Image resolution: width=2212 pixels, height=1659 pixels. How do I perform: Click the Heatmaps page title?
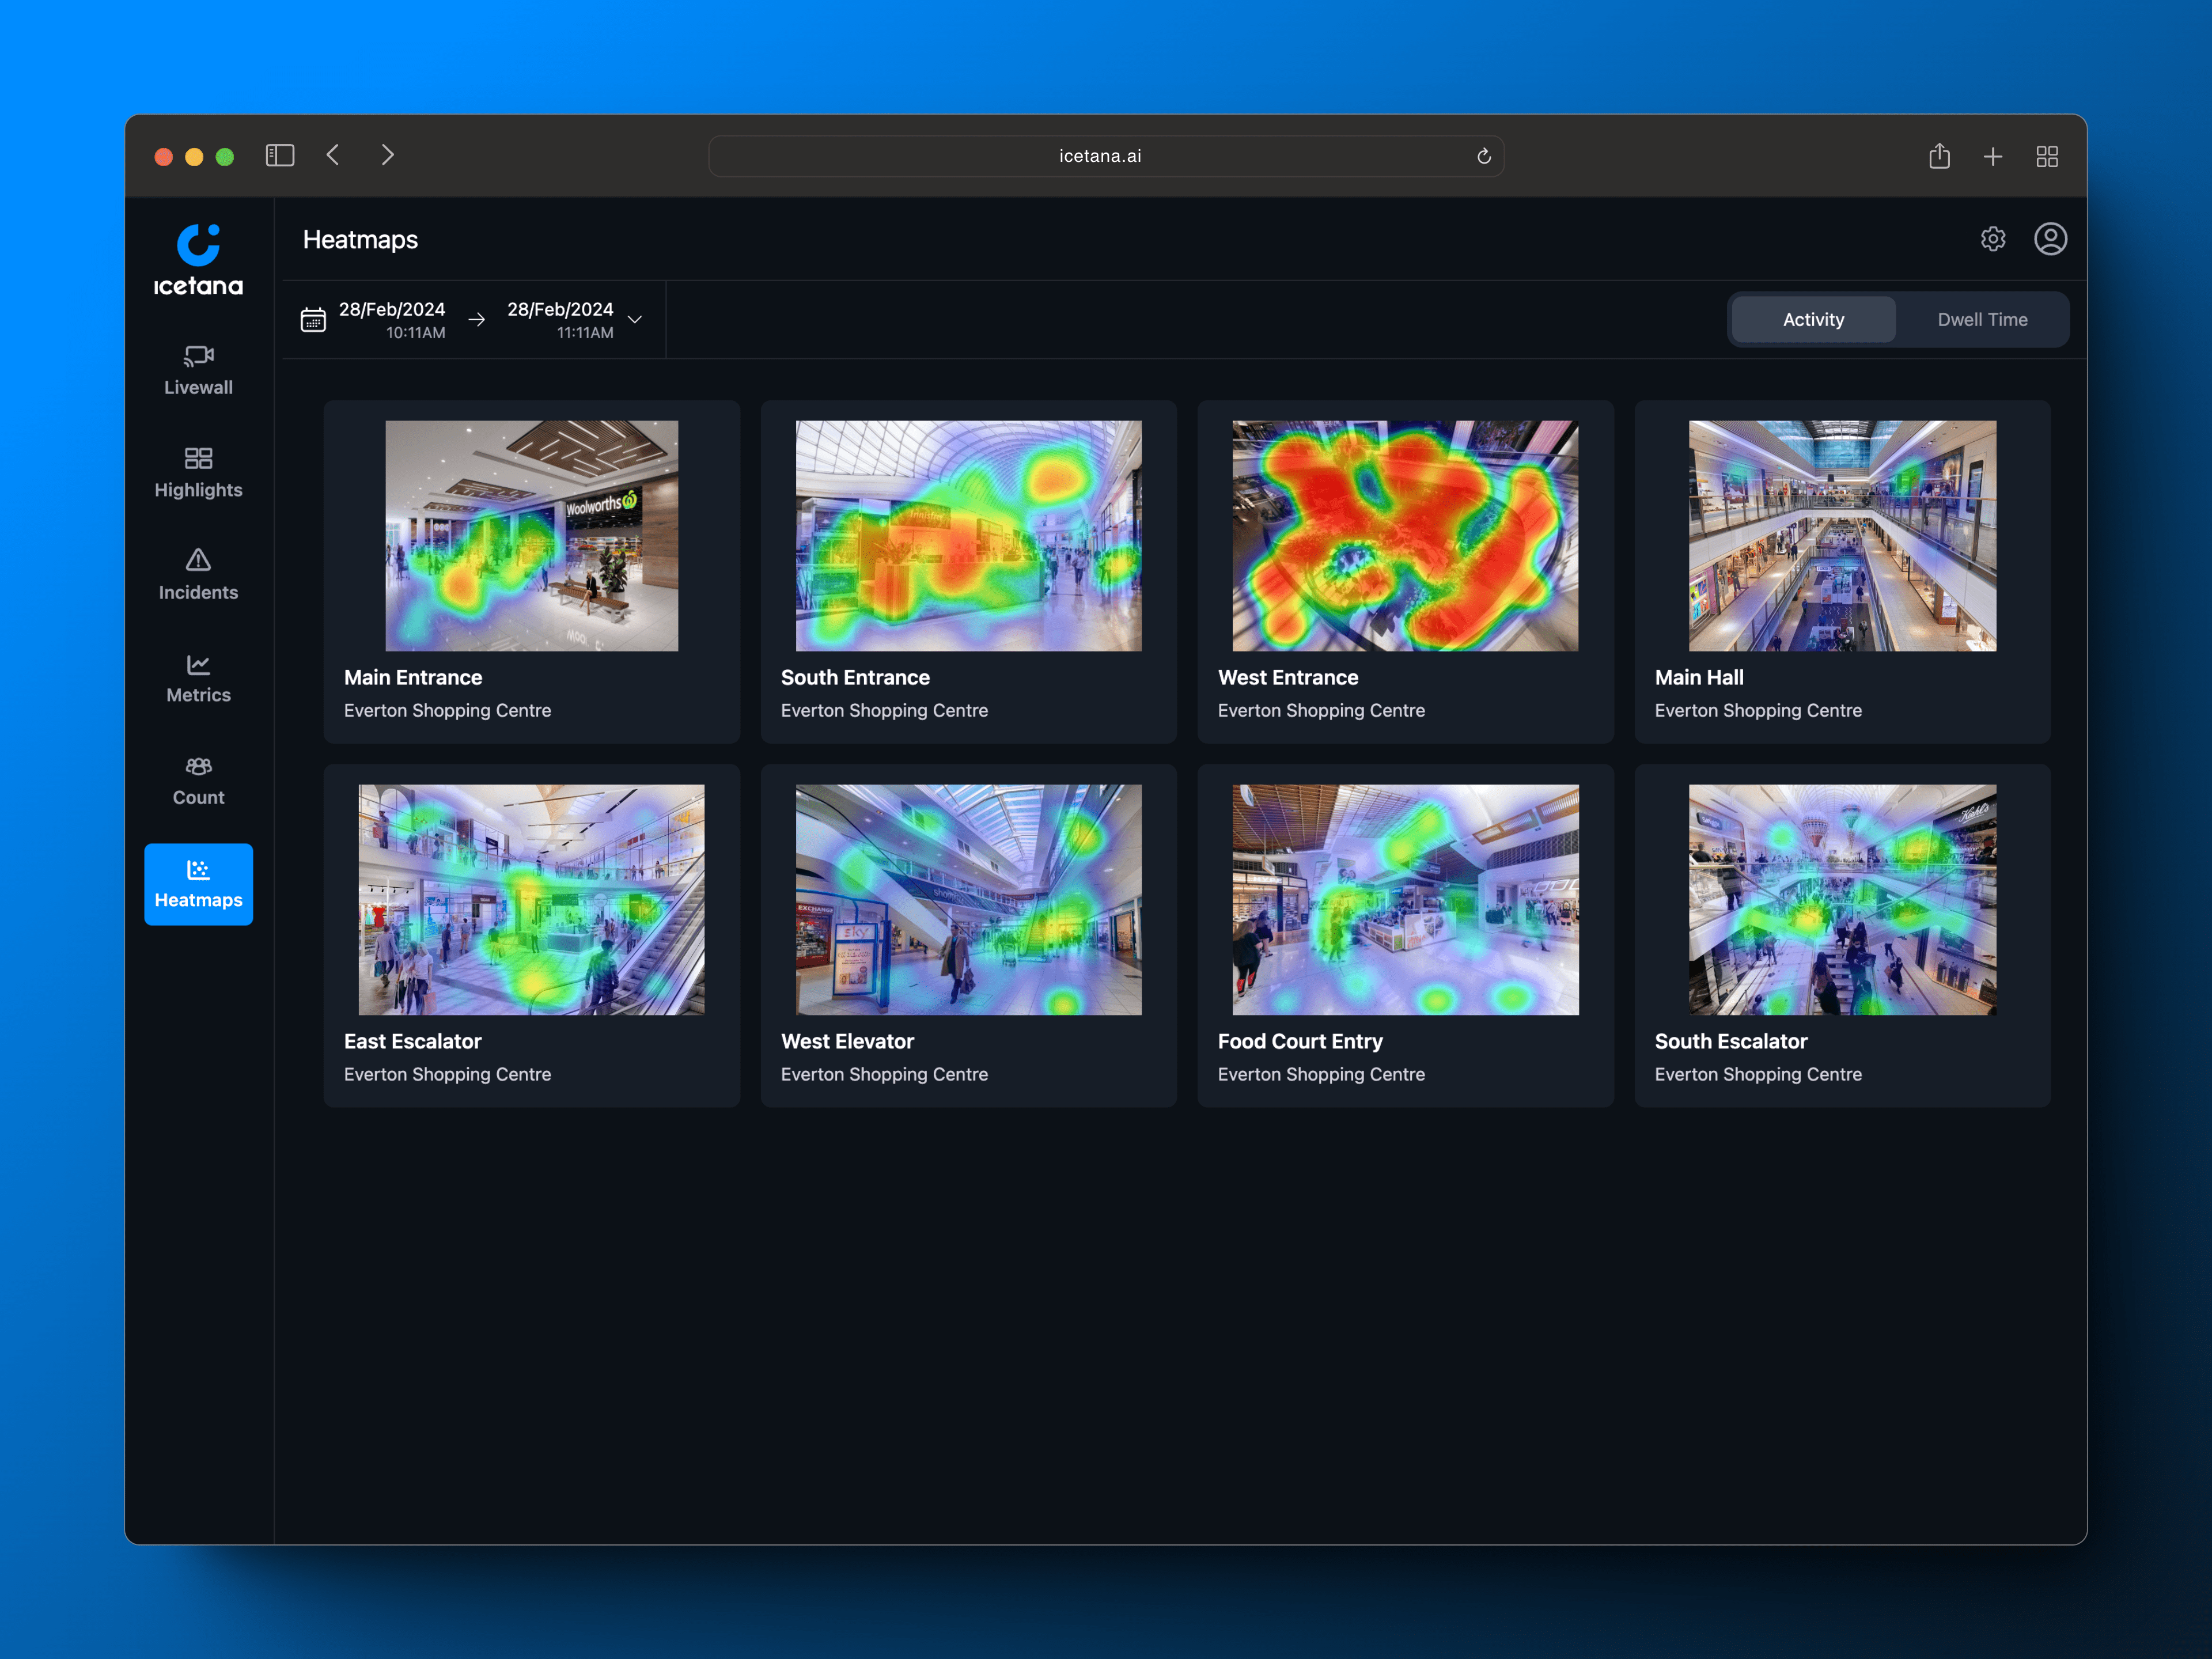pyautogui.click(x=360, y=239)
